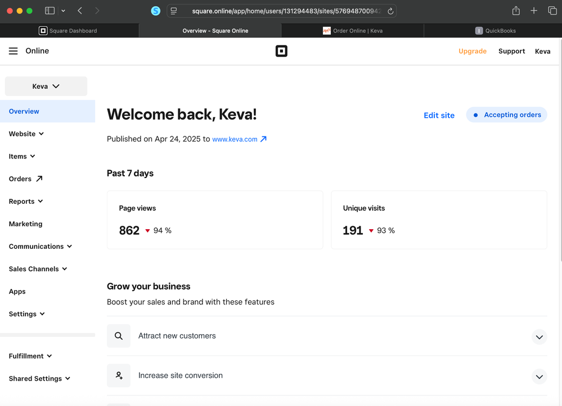This screenshot has height=406, width=562.
Task: Expand the Attract new customers section
Action: click(539, 336)
